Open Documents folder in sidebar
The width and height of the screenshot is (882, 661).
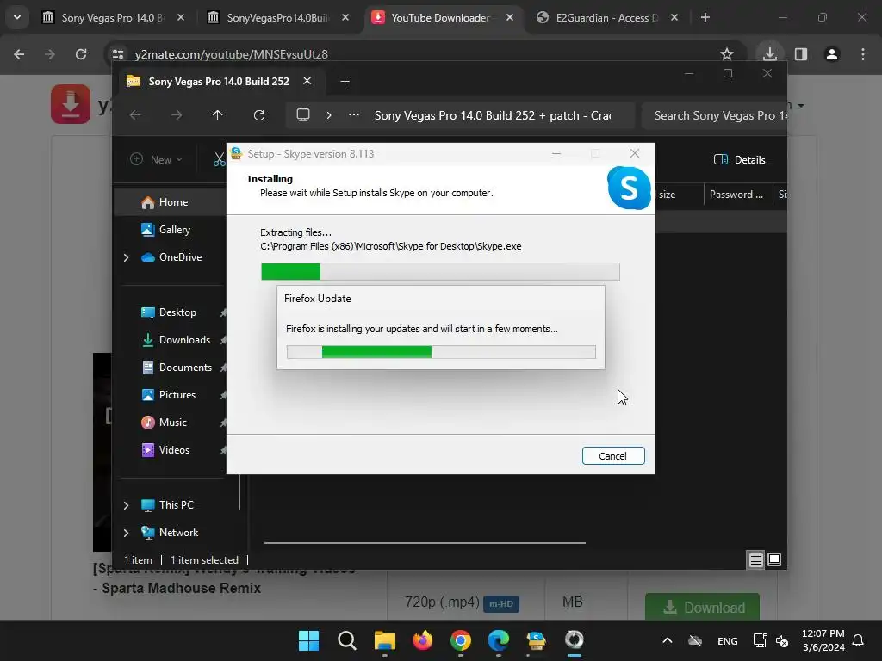(177, 368)
